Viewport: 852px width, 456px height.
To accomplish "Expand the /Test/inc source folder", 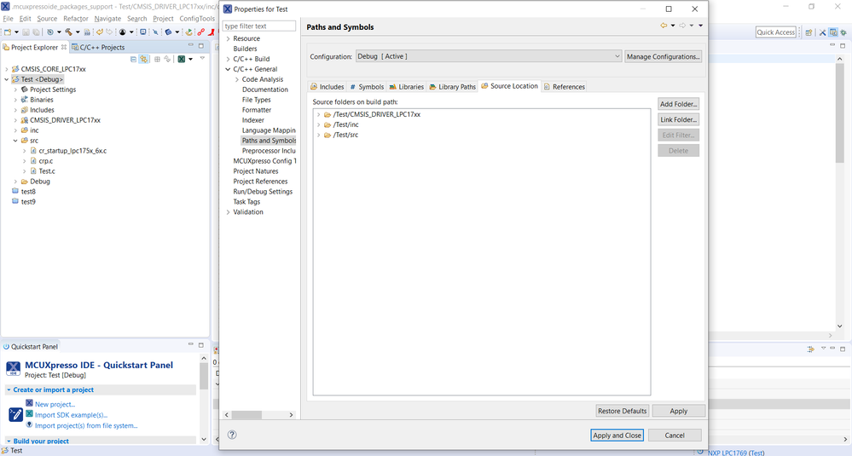I will [319, 124].
